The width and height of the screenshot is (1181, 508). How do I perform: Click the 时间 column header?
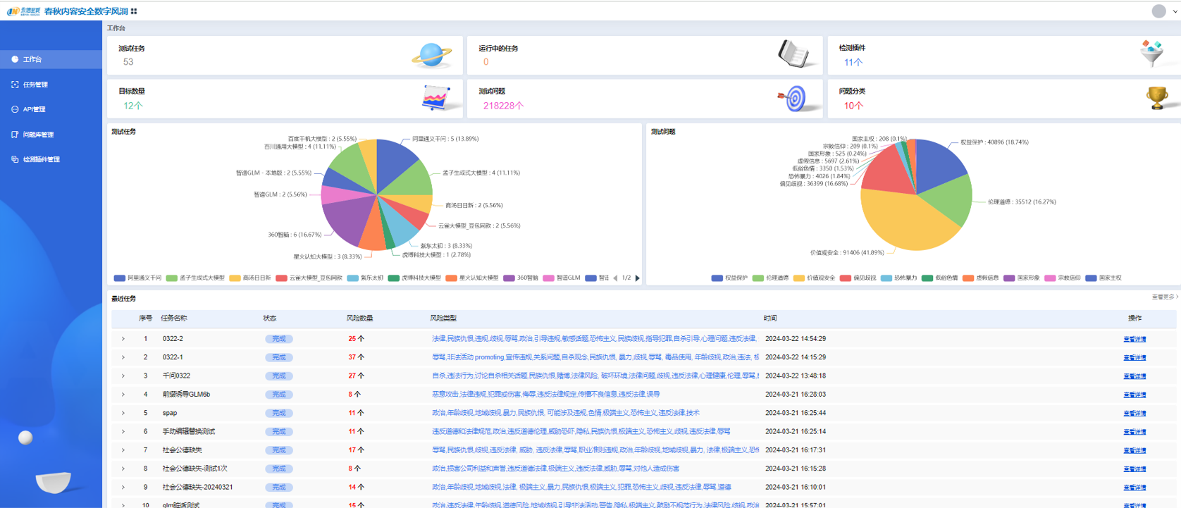pos(770,318)
